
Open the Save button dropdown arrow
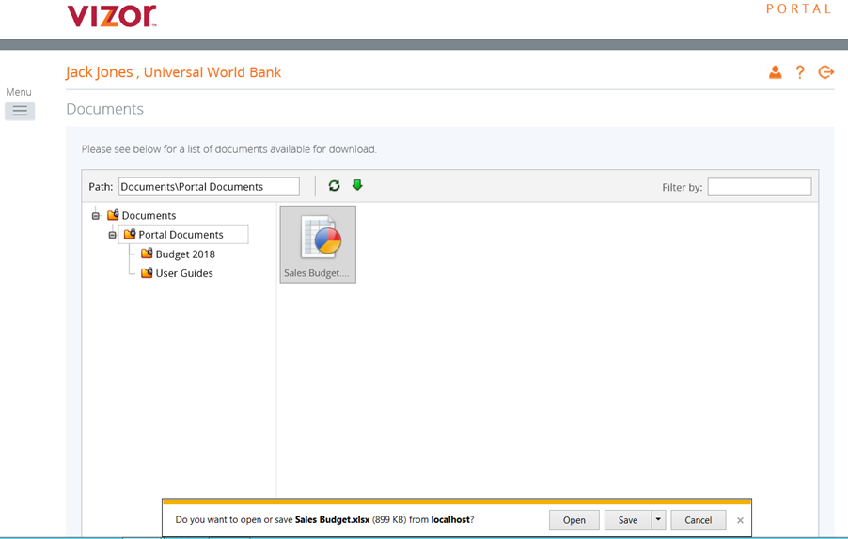[x=659, y=520]
